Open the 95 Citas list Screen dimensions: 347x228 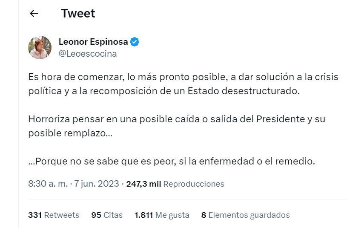coord(107,215)
